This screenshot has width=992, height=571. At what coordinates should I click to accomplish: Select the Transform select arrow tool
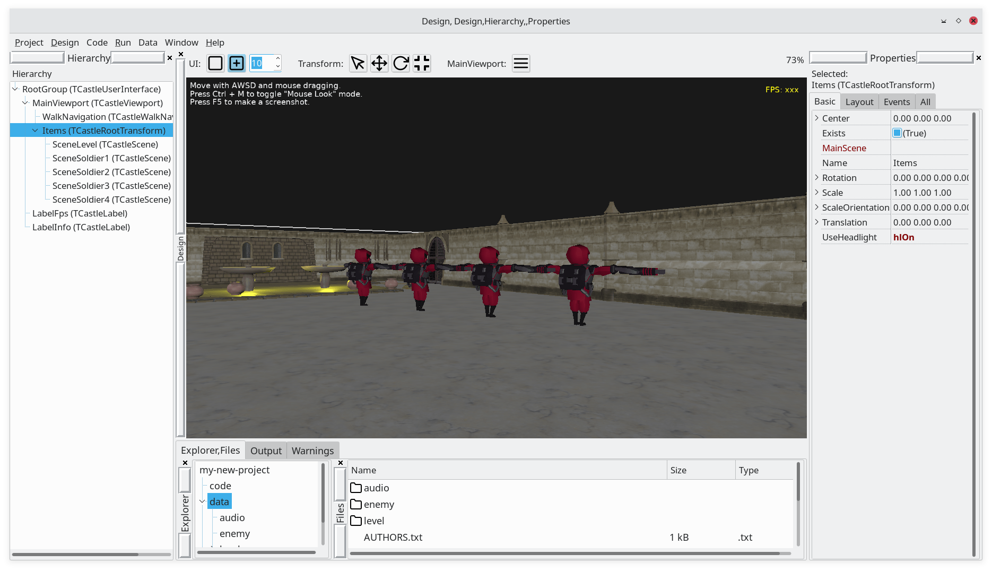[358, 63]
